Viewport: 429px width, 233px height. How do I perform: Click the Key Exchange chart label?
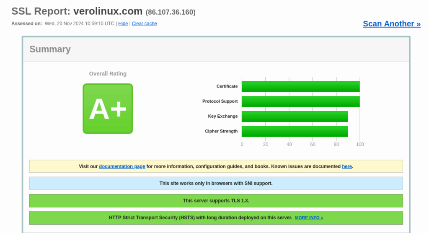coord(222,116)
